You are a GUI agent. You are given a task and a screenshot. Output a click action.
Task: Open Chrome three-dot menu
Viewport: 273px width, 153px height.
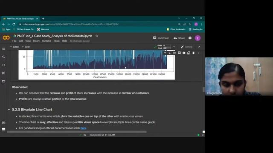(201, 24)
